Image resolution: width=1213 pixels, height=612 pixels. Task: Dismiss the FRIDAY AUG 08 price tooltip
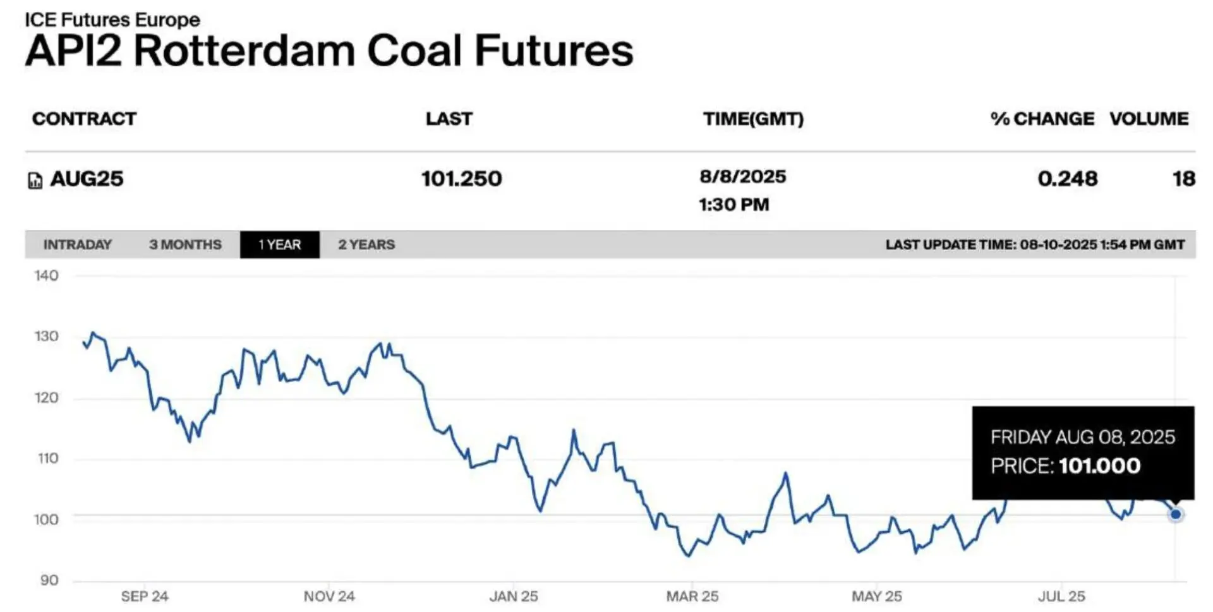(1085, 453)
